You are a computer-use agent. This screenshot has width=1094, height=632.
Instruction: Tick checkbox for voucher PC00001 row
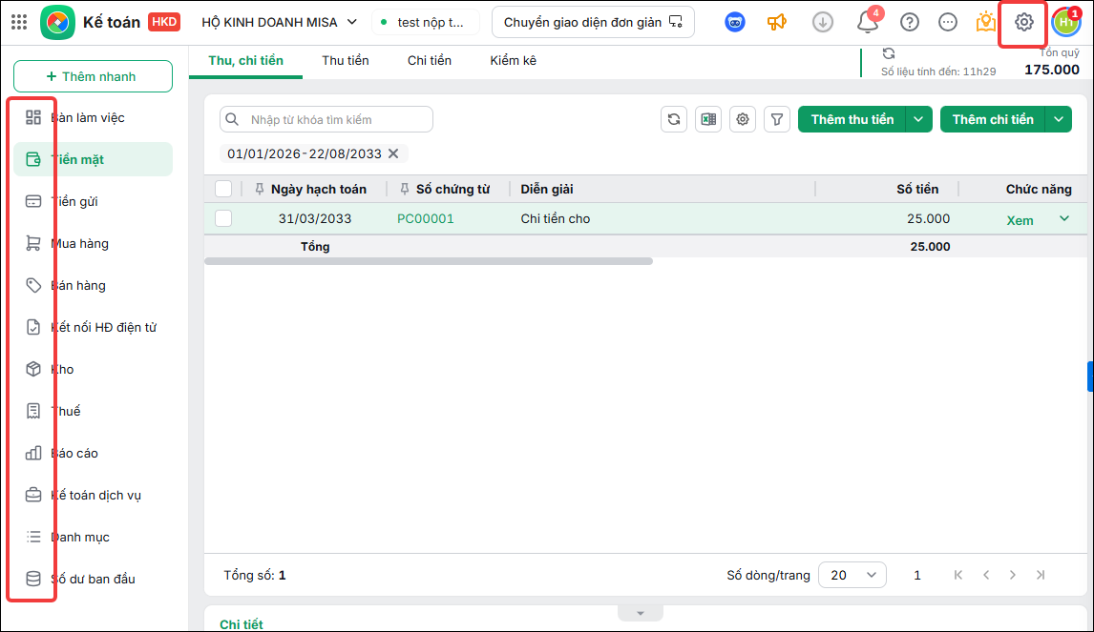(x=223, y=218)
